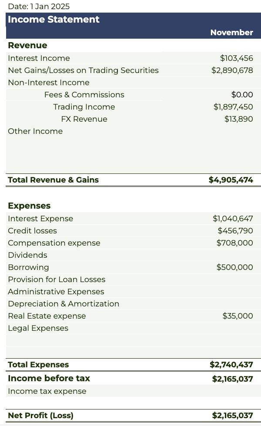Select the Income before tax label
The image size is (261, 426).
click(49, 378)
